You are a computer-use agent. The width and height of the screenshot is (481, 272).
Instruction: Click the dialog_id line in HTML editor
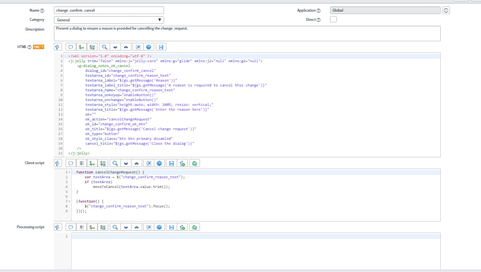coord(120,70)
